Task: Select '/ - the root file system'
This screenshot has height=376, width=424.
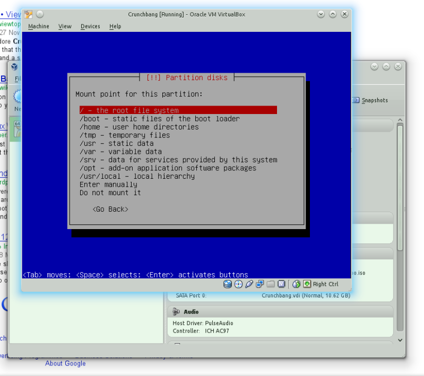Action: point(178,110)
